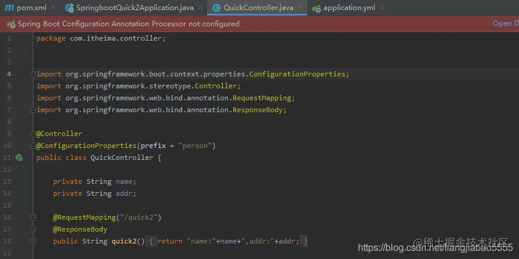Open the application.yml tab
Image resolution: width=519 pixels, height=259 pixels.
click(x=349, y=8)
